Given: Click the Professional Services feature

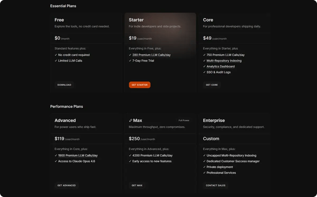Looking at the screenshot, I should tap(221, 173).
